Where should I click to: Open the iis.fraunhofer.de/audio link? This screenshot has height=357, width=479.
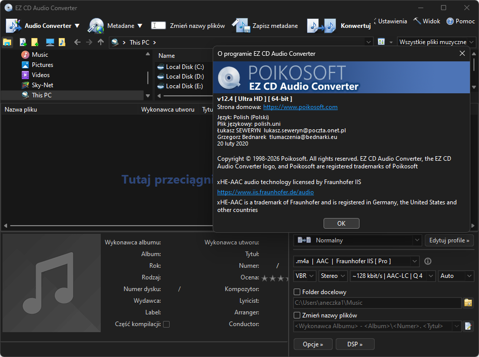[265, 192]
